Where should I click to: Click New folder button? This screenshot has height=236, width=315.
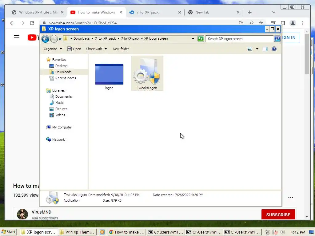pyautogui.click(x=121, y=49)
